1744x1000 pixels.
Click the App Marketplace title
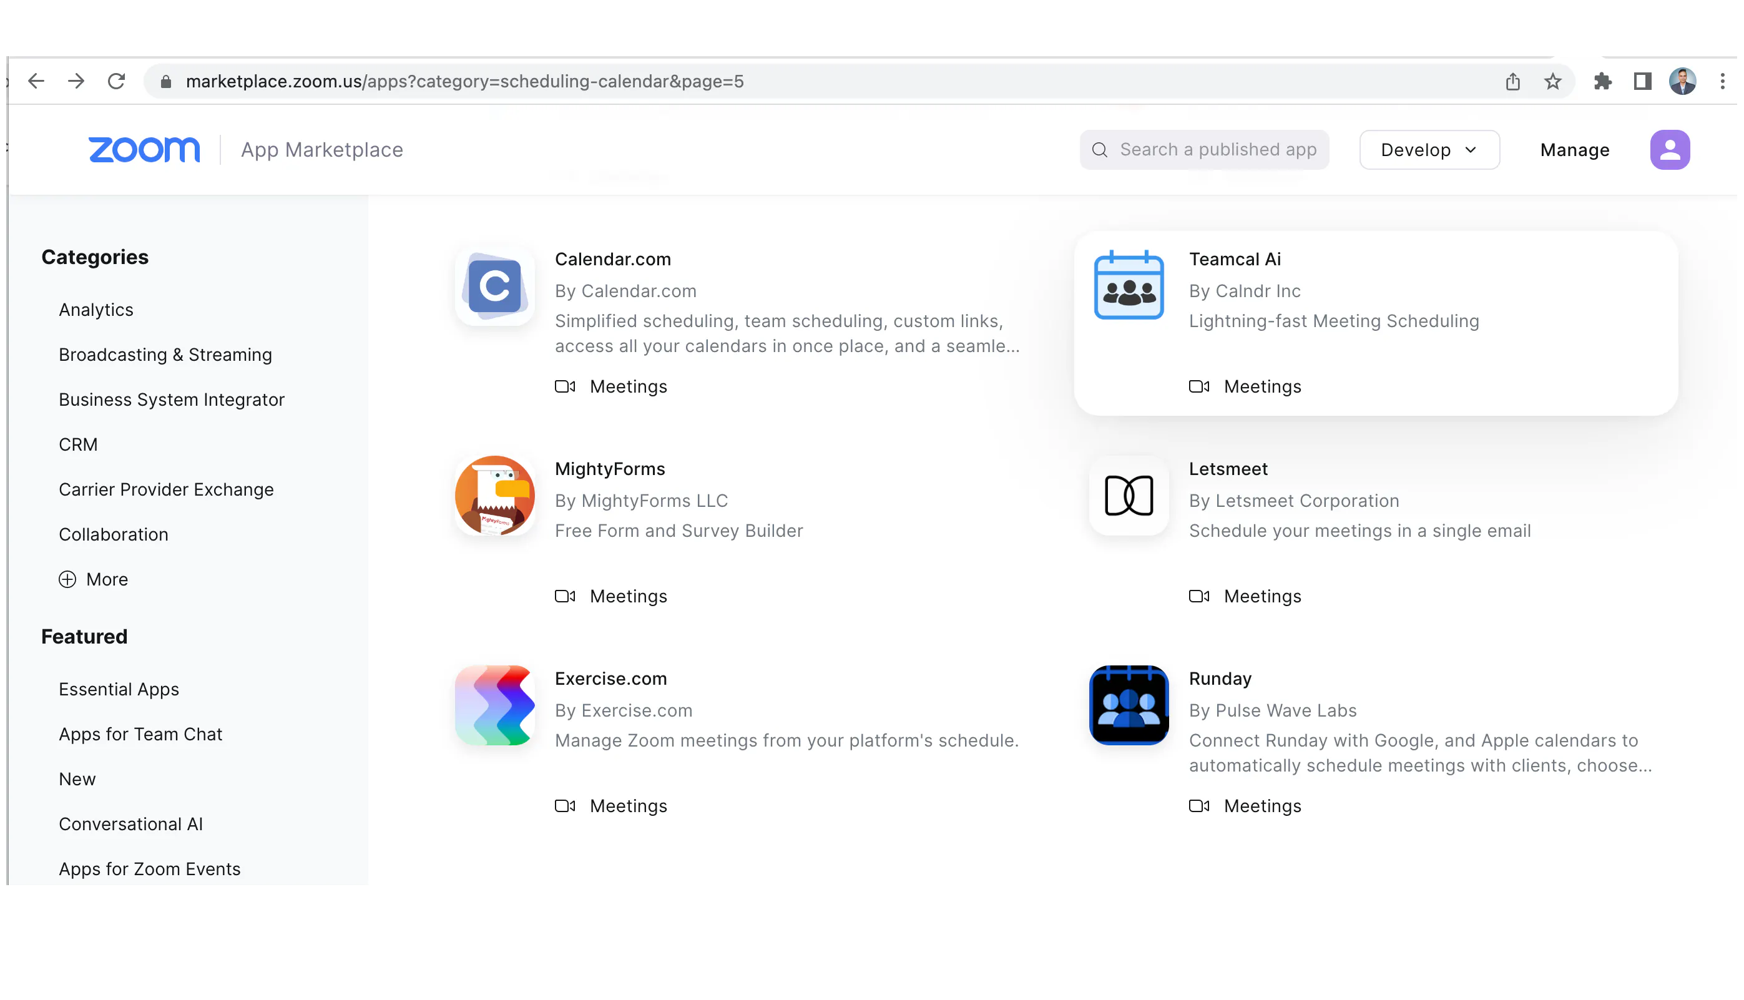point(323,150)
